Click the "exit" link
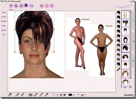The width and height of the screenshot is (136, 99). click(4, 35)
